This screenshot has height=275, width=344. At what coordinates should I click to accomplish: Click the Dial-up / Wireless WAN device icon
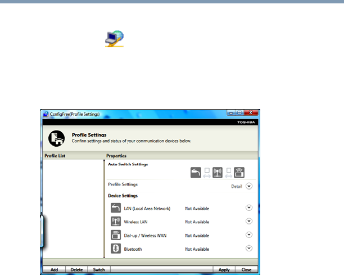116,235
